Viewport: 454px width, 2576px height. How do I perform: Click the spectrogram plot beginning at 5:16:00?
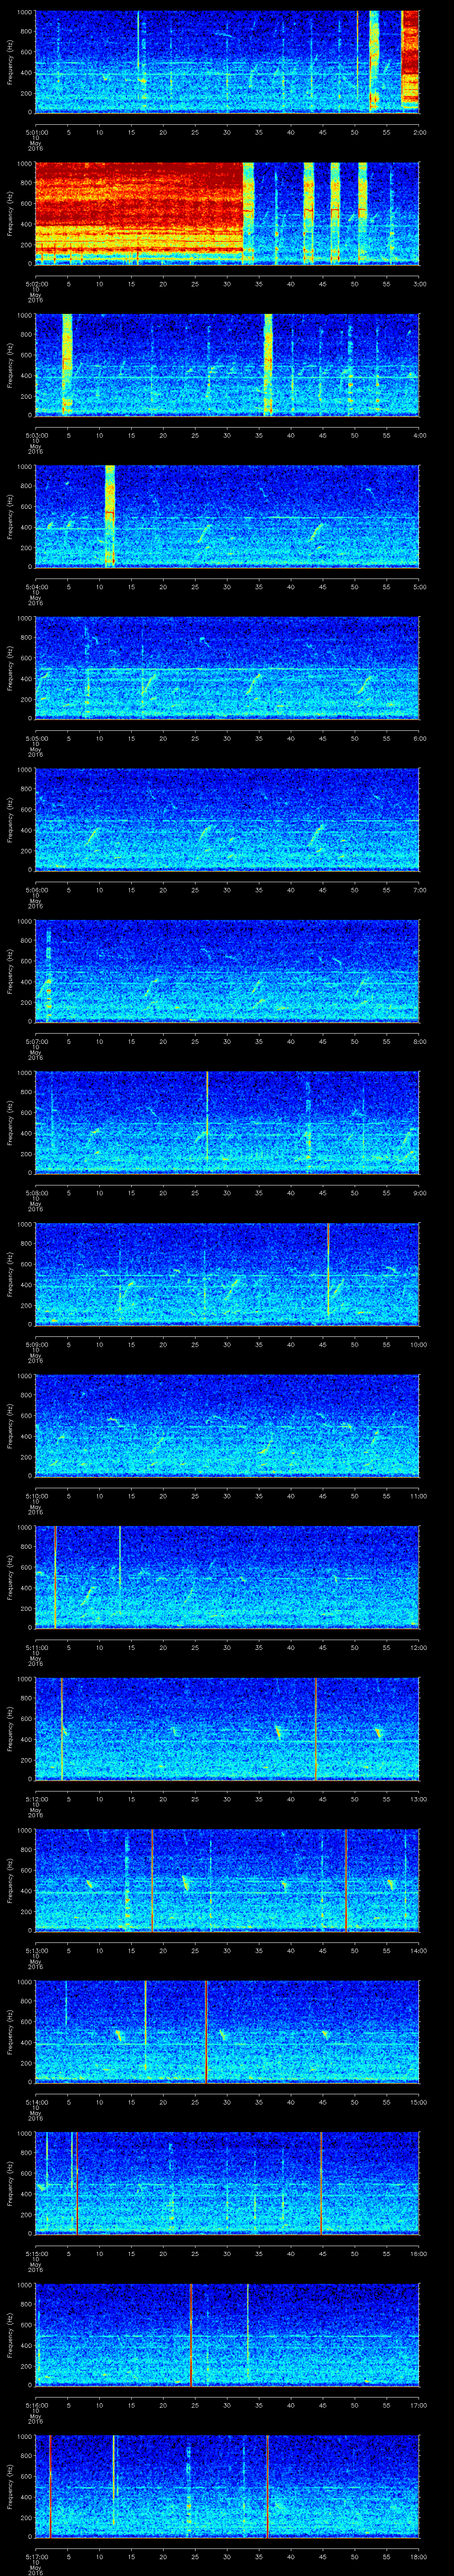(x=227, y=2334)
